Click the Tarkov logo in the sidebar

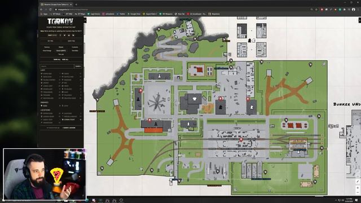pyautogui.click(x=60, y=21)
